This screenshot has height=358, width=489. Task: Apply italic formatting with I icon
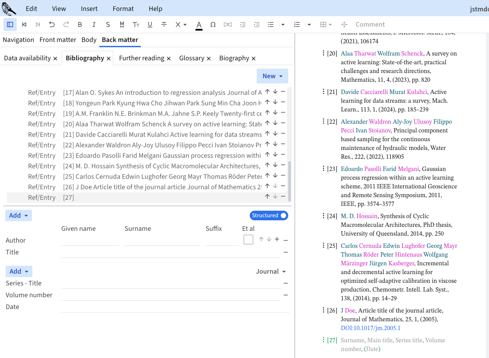tap(94, 24)
